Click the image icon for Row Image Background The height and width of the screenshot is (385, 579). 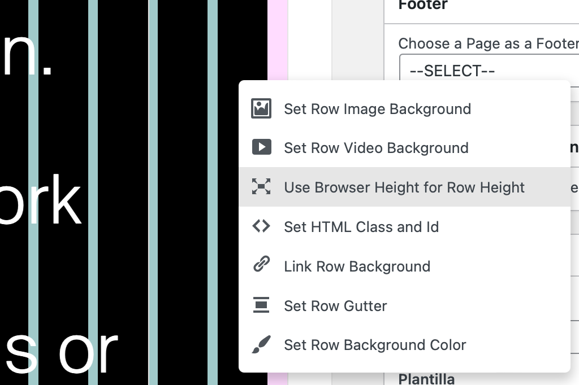[261, 108]
